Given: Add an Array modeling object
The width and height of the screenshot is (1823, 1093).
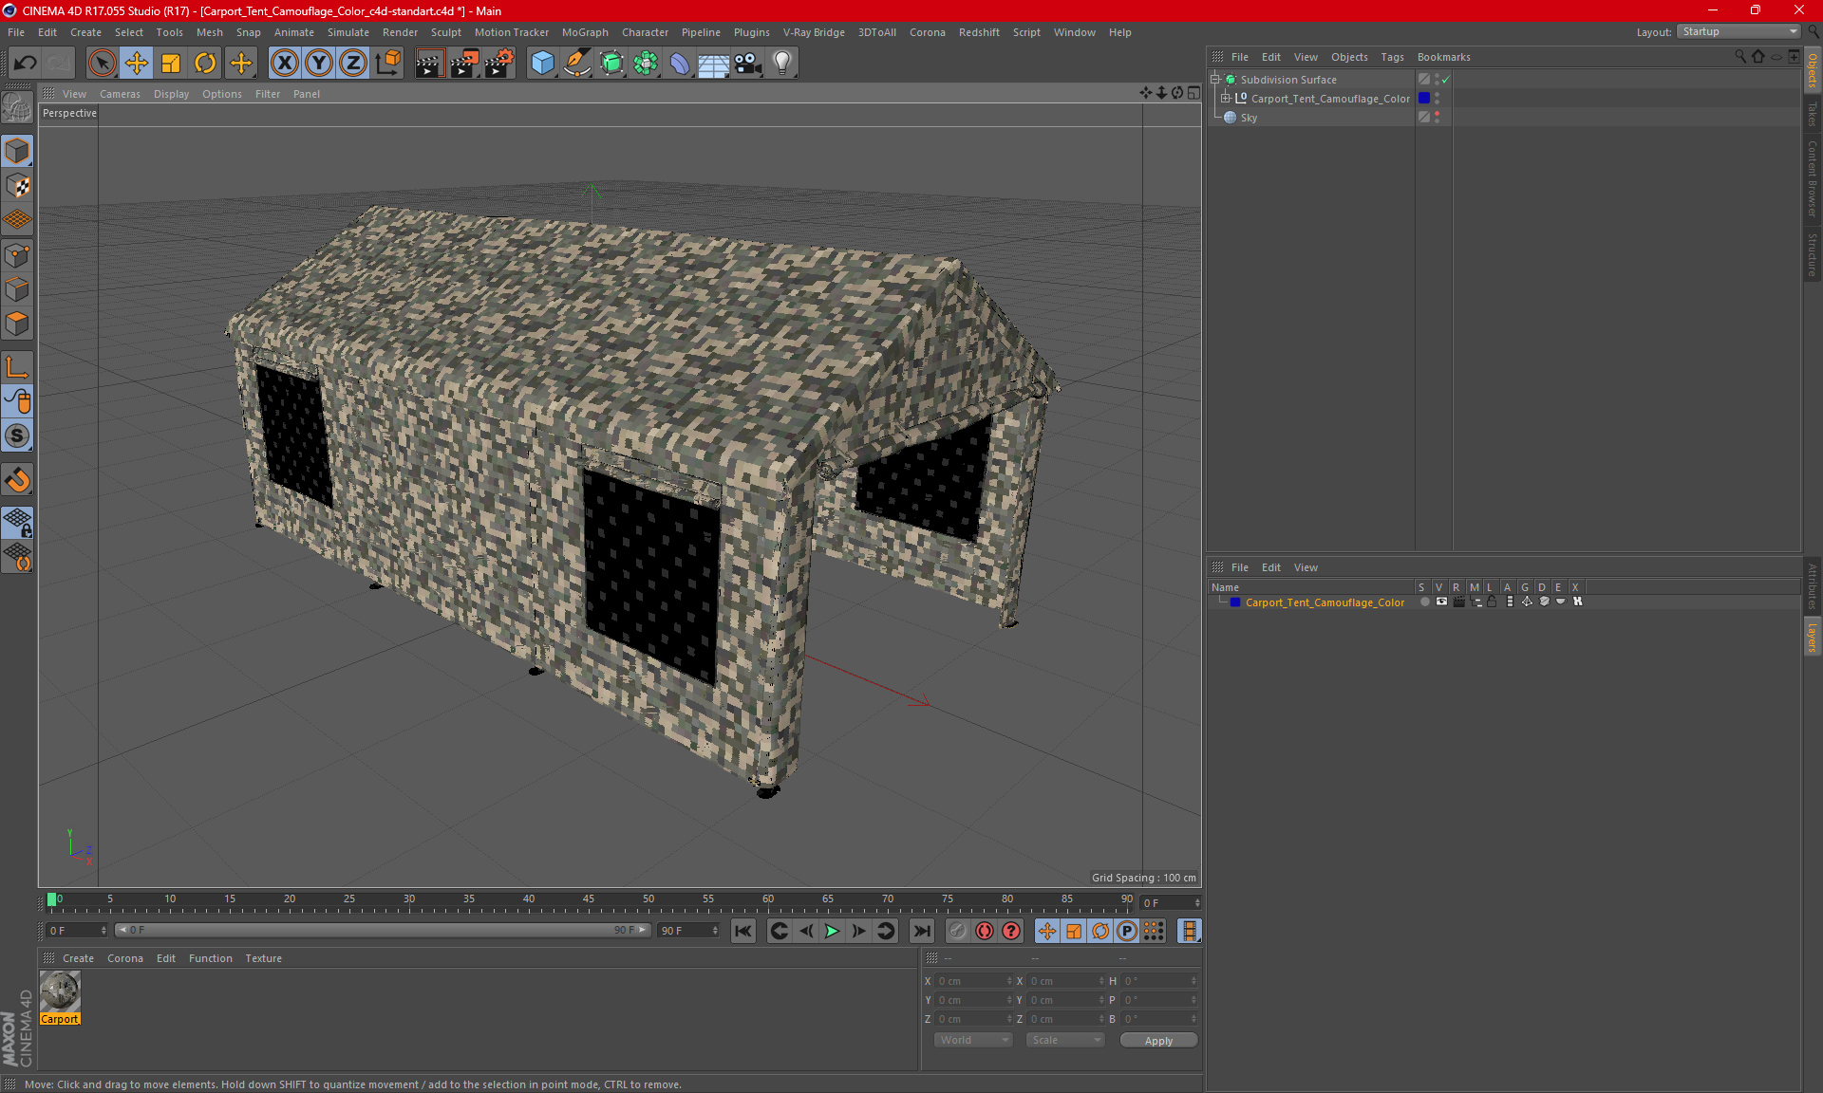Looking at the screenshot, I should click(646, 64).
